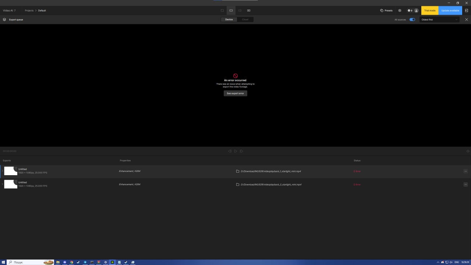The image size is (471, 265).
Task: Switch to the Cloud tab
Action: 245,20
